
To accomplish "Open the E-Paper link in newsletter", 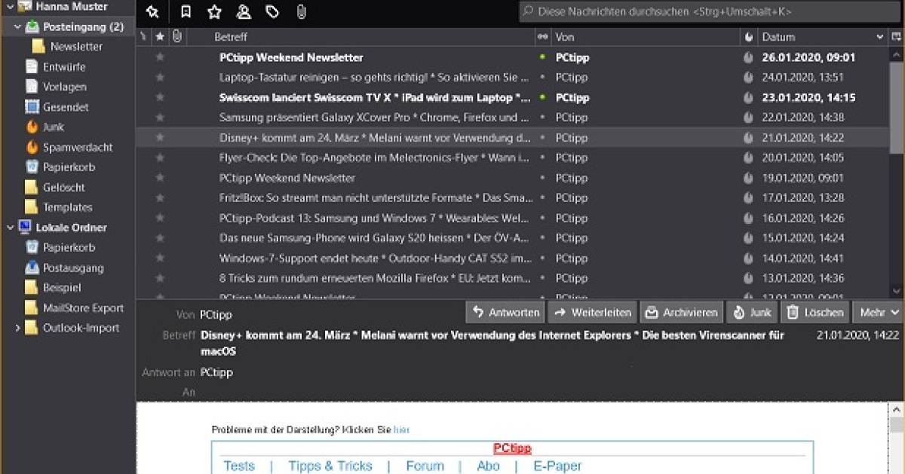I will (x=557, y=466).
